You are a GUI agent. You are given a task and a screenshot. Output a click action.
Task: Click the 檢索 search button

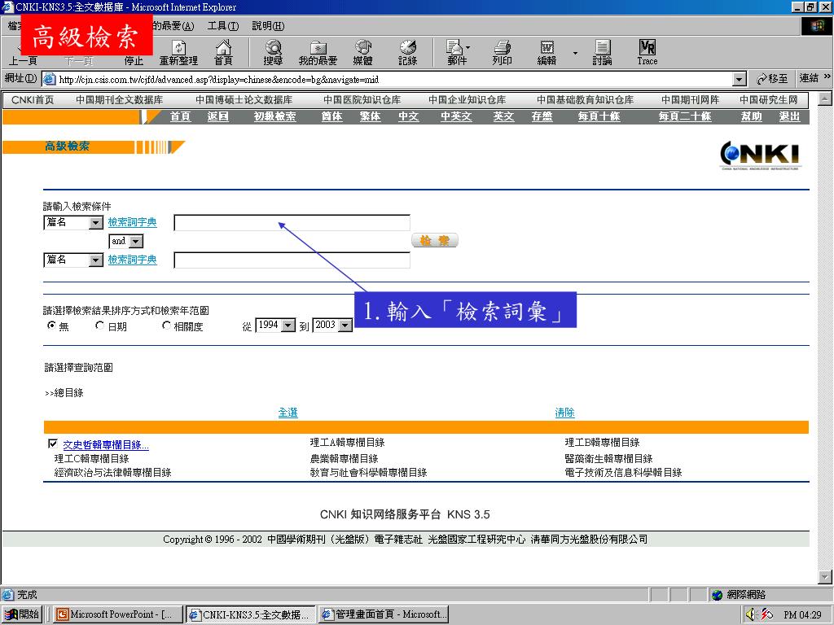click(x=435, y=241)
